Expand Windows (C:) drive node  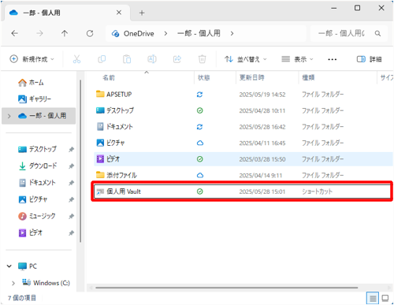(13, 283)
